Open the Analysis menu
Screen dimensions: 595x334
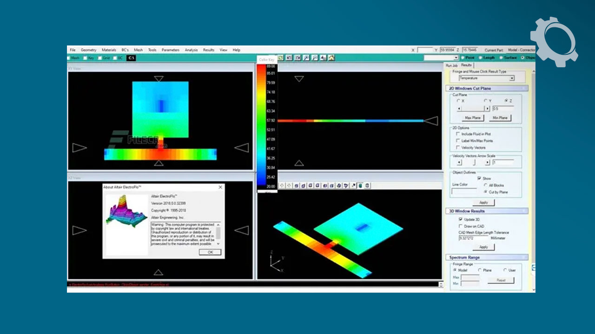coord(191,50)
